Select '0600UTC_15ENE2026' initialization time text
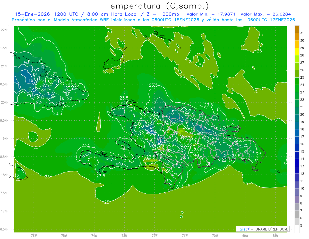The width and height of the screenshot is (309, 239). 175,20
